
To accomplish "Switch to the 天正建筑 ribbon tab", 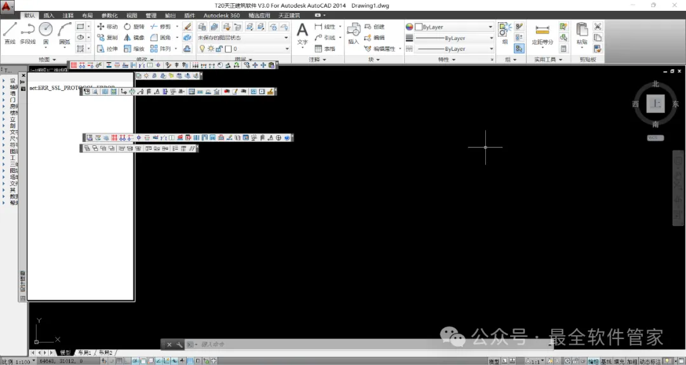I will point(289,15).
